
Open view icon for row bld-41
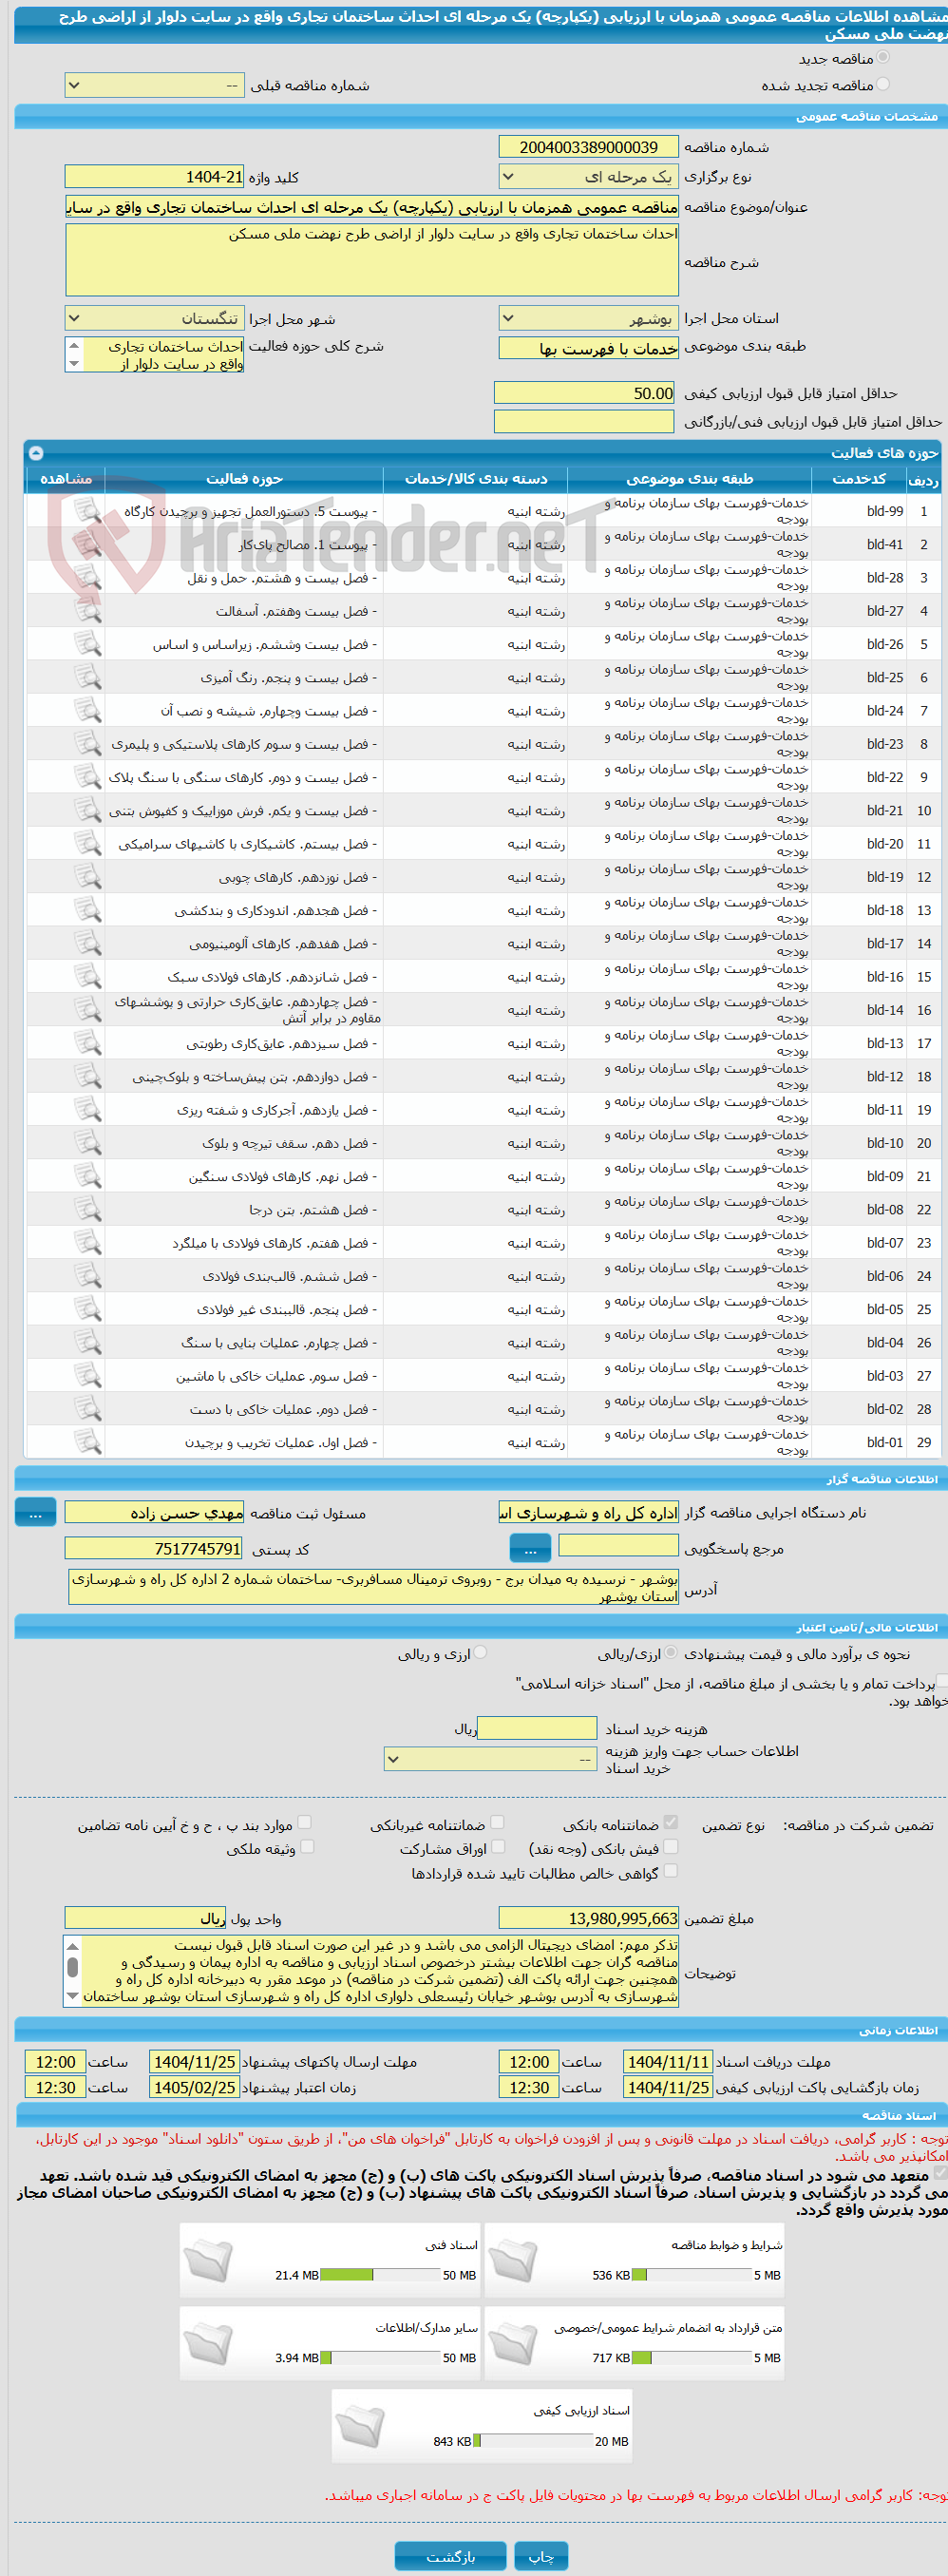88,545
